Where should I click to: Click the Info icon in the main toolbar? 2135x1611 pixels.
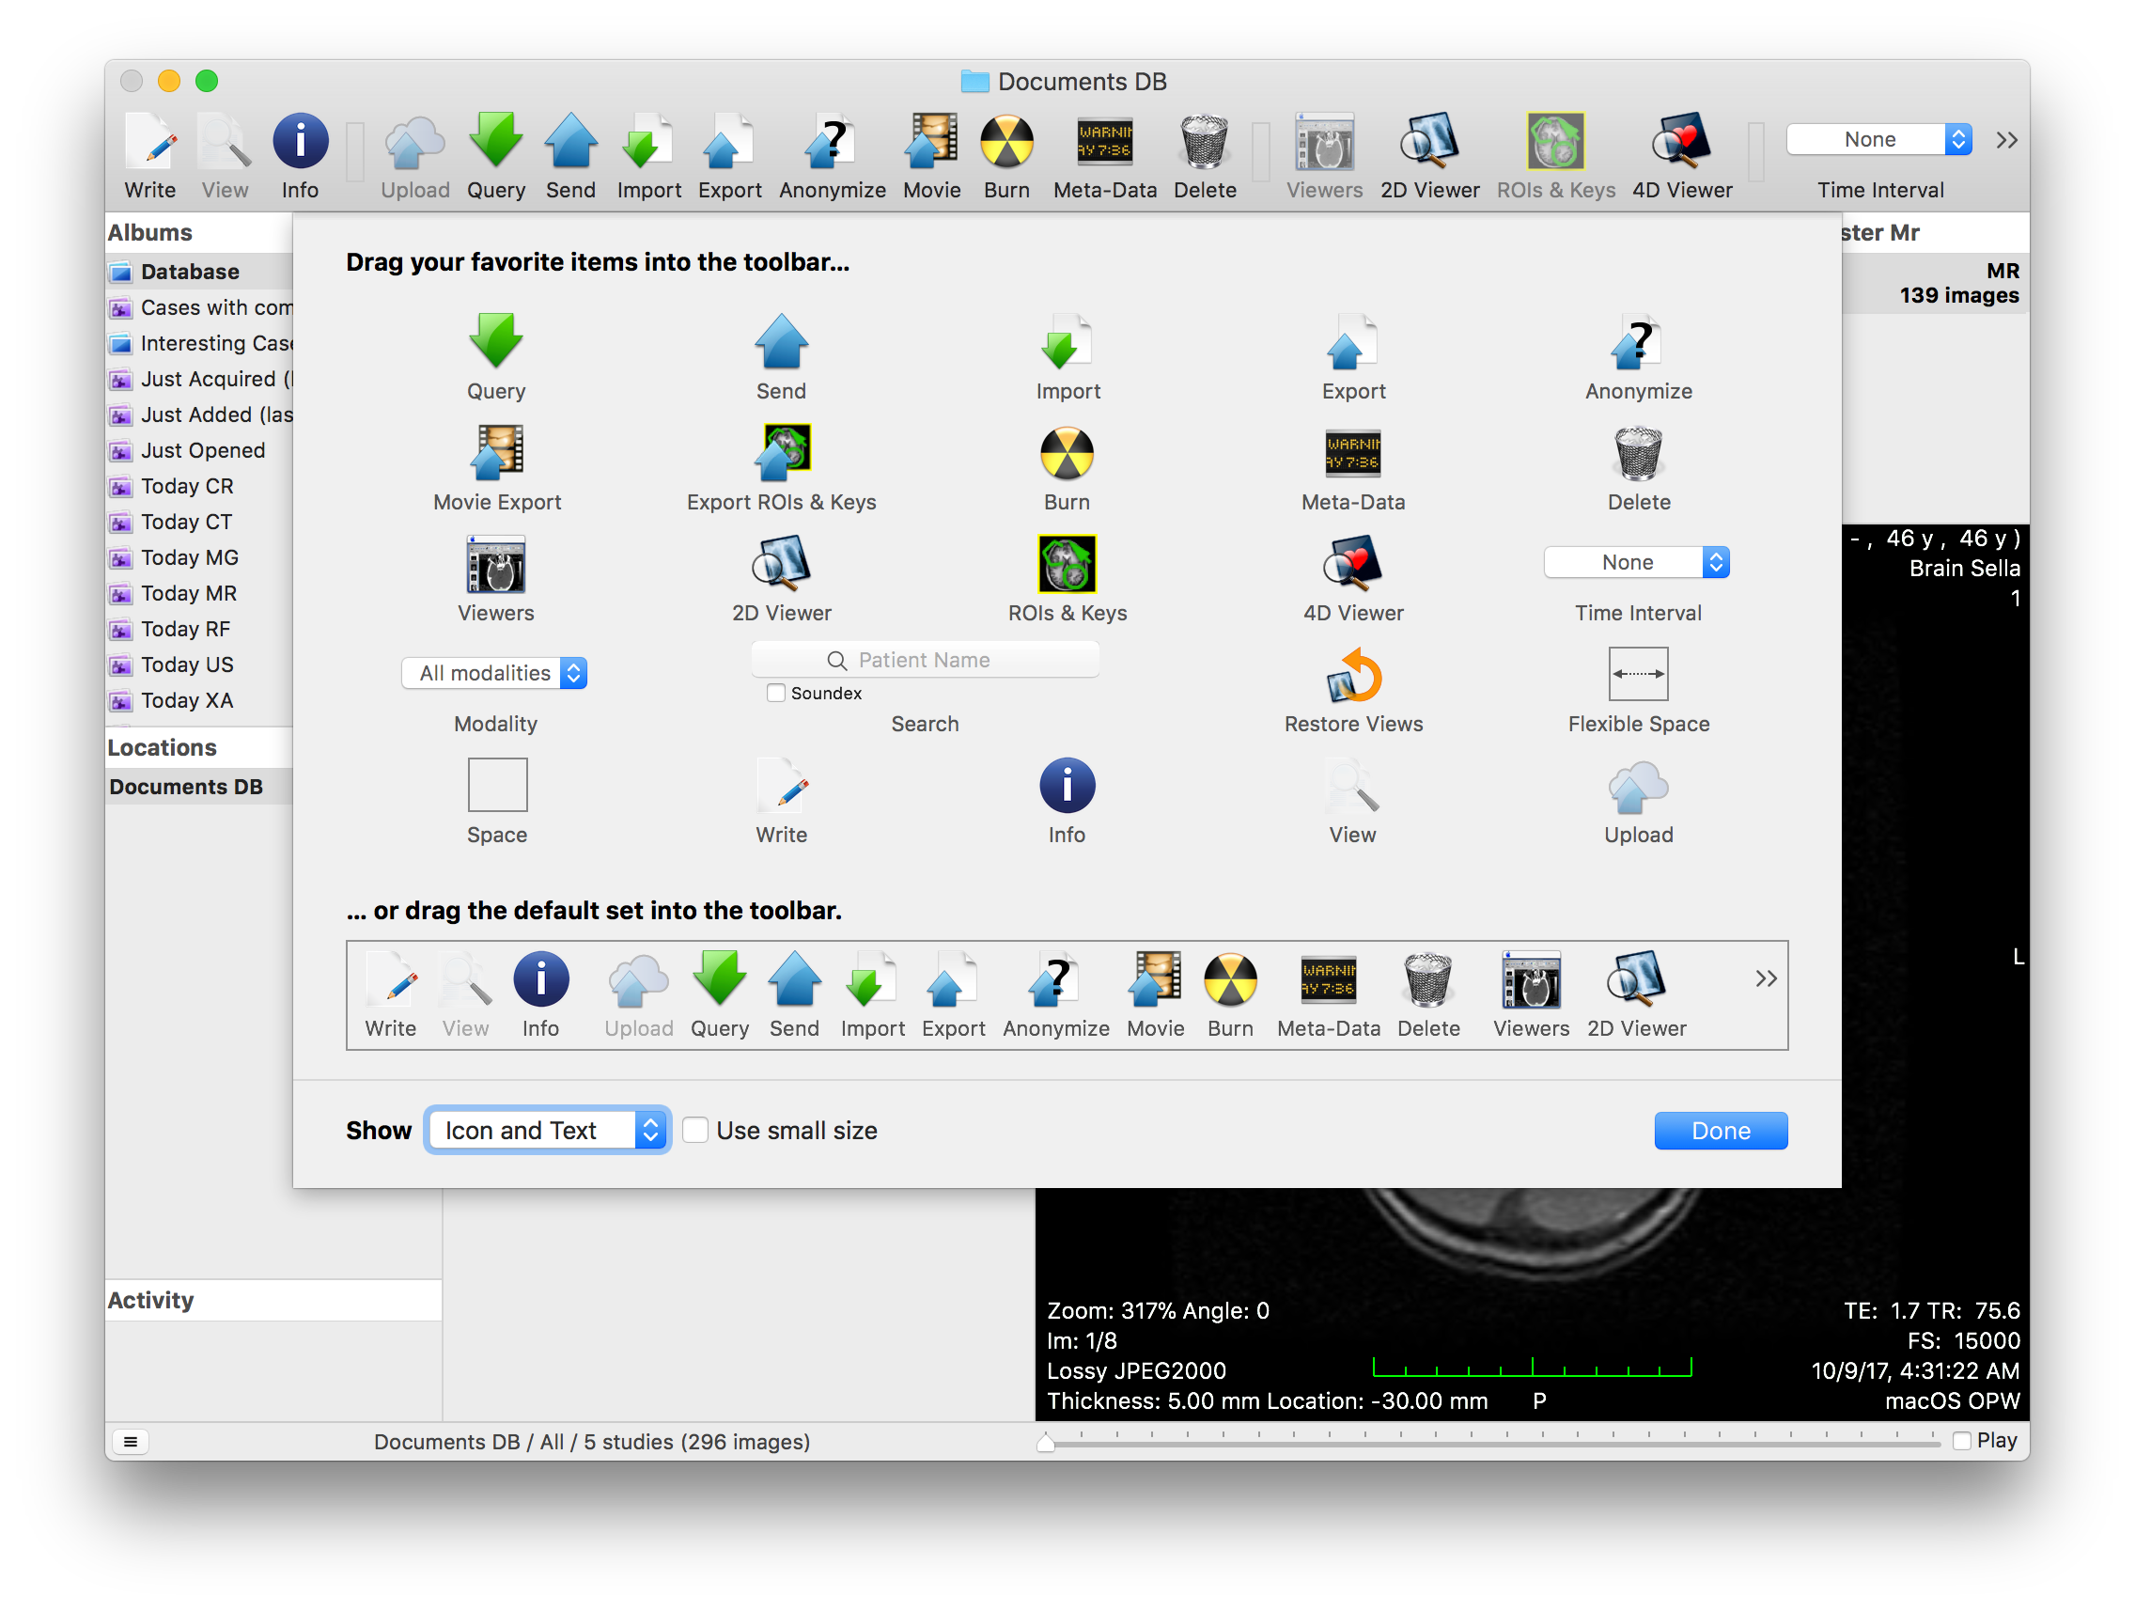click(x=300, y=142)
